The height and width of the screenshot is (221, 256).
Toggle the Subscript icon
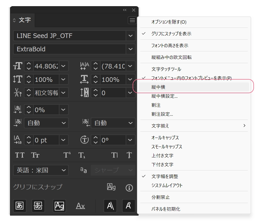coord(82,155)
